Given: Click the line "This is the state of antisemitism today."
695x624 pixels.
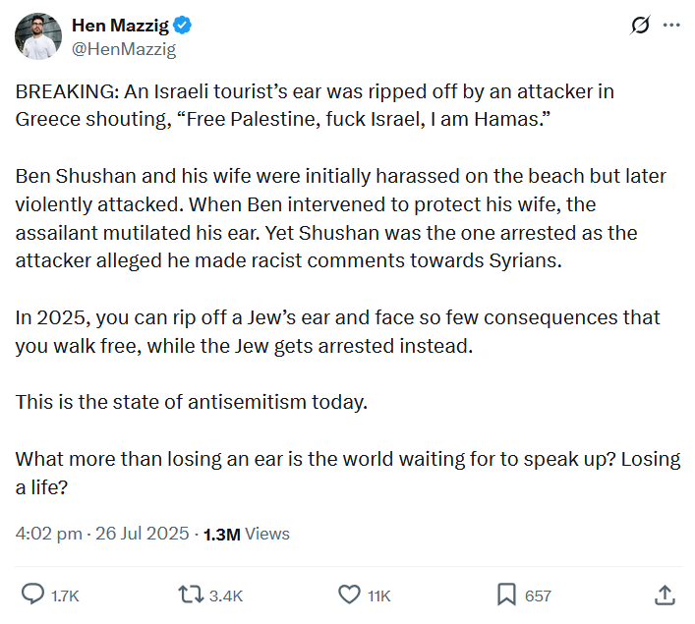Looking at the screenshot, I should pos(191,402).
